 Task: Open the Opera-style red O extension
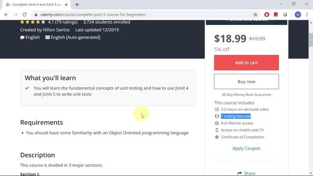[x=267, y=15]
